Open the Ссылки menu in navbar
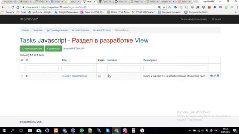 (216, 19)
